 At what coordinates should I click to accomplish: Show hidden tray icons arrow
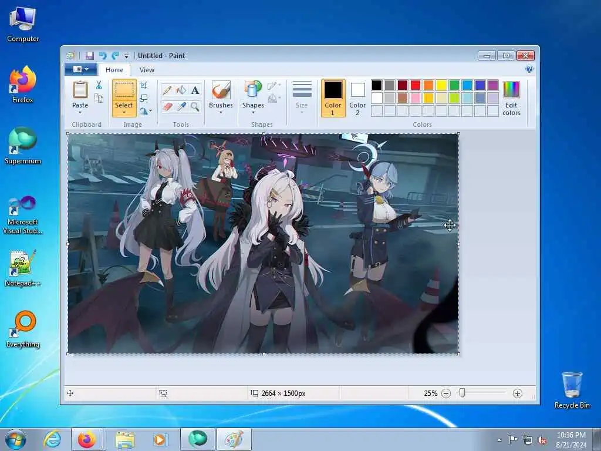pos(499,440)
